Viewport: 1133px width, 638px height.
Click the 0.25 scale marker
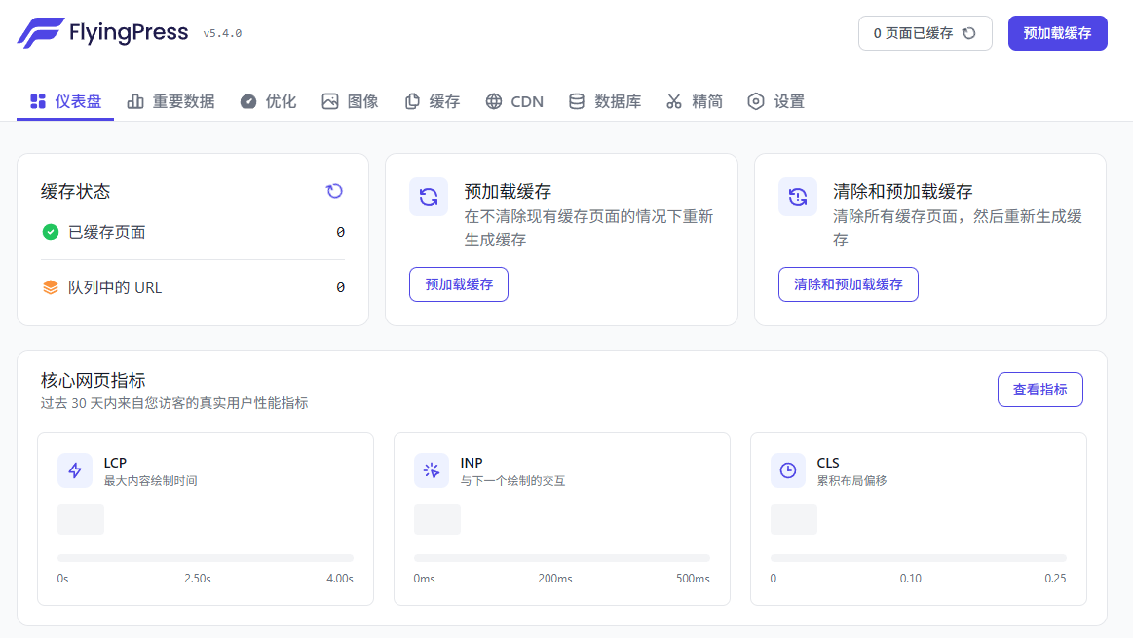pyautogui.click(x=1055, y=579)
